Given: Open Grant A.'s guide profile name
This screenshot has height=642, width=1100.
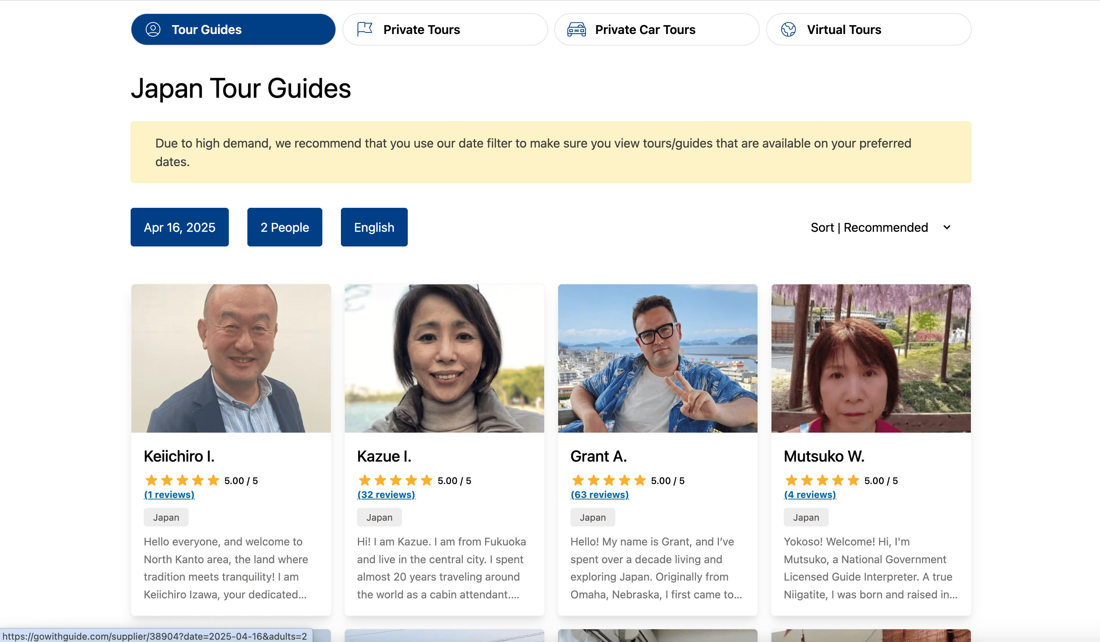Looking at the screenshot, I should pos(598,456).
